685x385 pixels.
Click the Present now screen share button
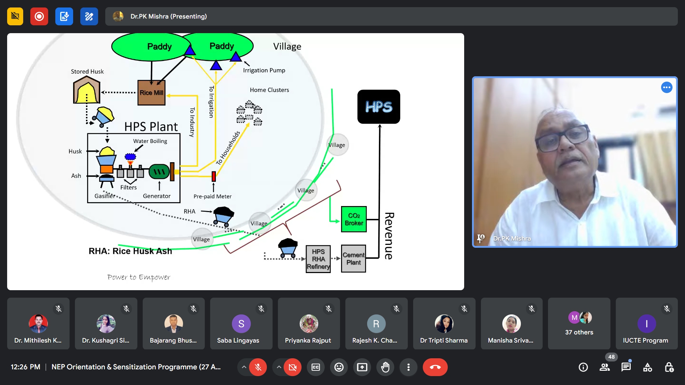pos(362,367)
